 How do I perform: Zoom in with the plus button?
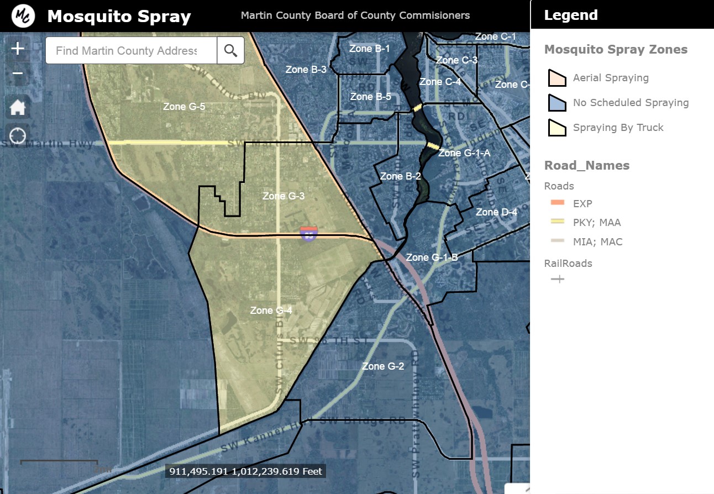point(18,49)
